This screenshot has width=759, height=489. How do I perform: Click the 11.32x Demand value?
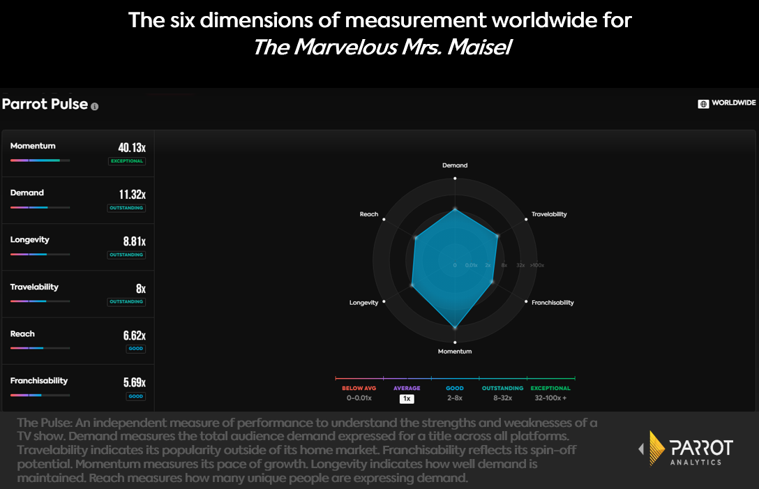pyautogui.click(x=132, y=194)
